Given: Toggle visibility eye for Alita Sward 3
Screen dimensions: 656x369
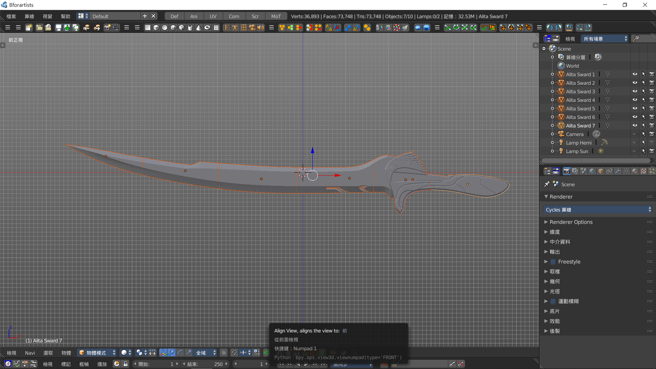Looking at the screenshot, I should tap(635, 91).
